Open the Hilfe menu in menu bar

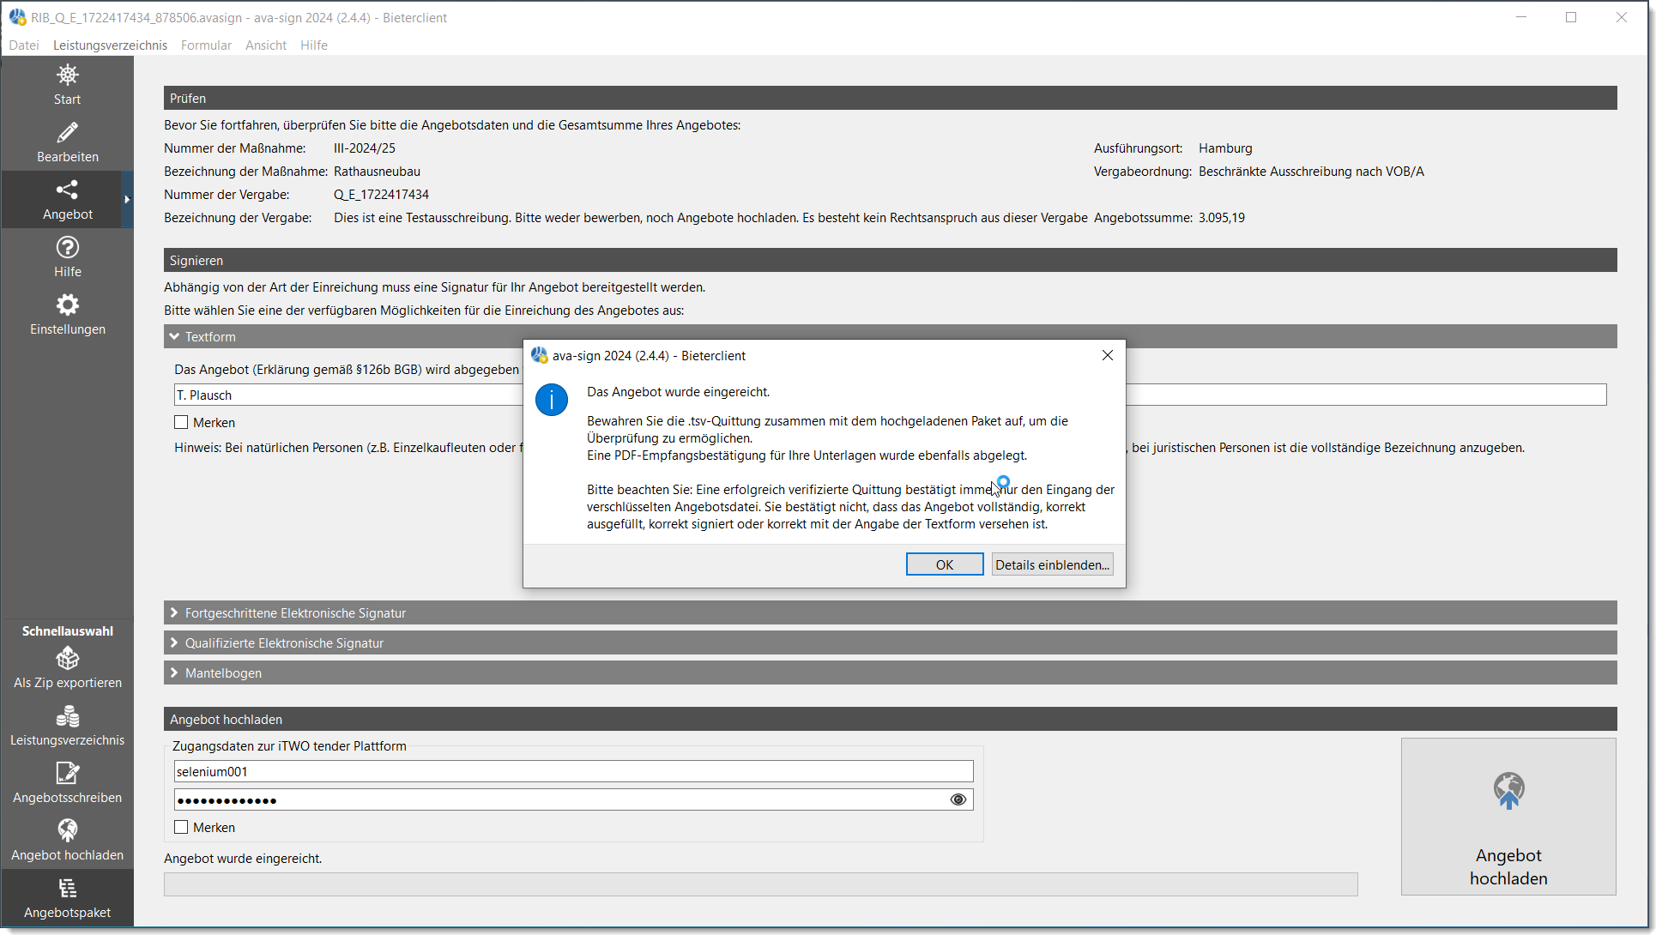[x=314, y=45]
